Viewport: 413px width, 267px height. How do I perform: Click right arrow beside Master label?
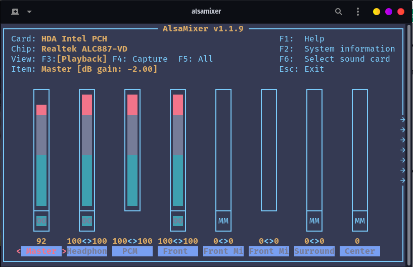pos(64,251)
